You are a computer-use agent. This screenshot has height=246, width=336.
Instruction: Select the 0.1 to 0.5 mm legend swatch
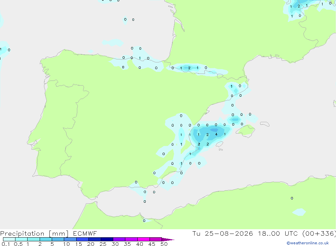[x=9, y=239]
